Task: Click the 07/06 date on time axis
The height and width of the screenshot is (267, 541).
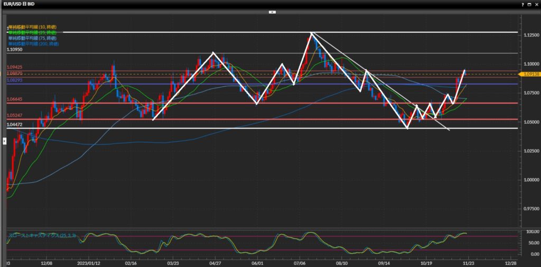Action: point(300,262)
